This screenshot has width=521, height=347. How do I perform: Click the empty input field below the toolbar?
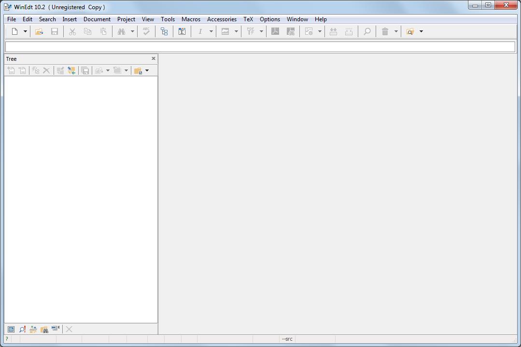(260, 47)
